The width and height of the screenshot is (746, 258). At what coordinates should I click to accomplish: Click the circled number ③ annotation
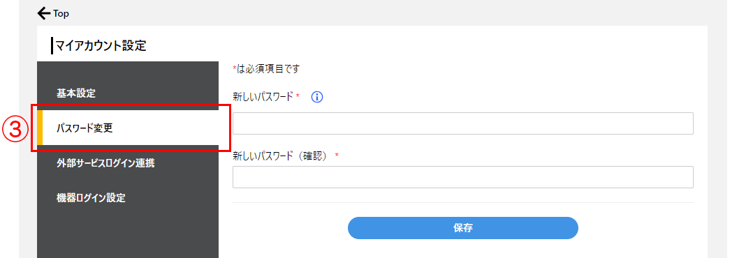click(x=16, y=129)
